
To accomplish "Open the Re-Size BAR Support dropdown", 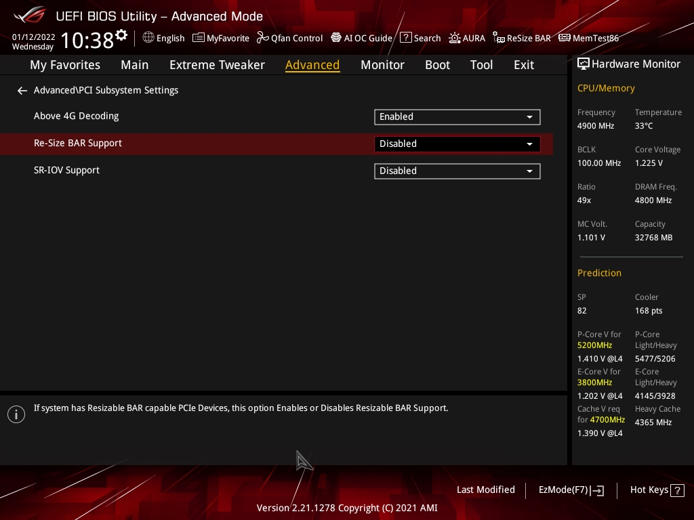I will point(457,144).
